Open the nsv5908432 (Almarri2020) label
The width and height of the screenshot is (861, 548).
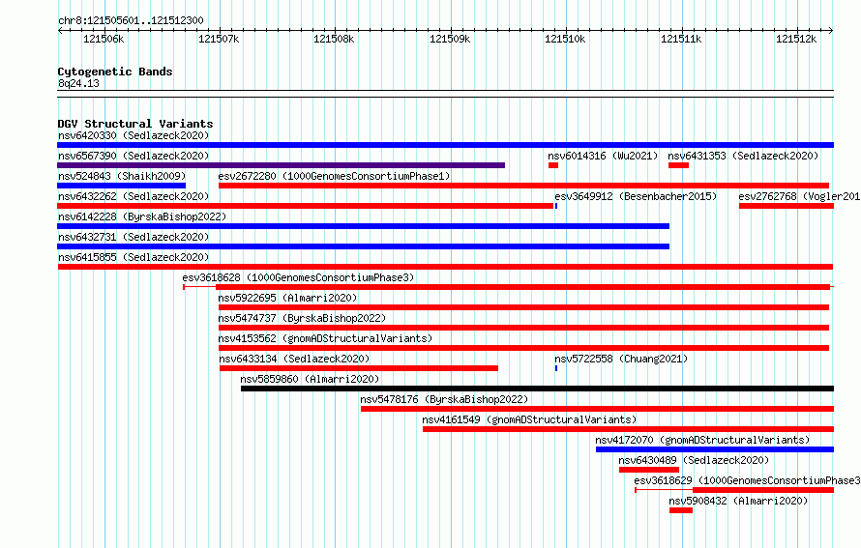point(738,501)
